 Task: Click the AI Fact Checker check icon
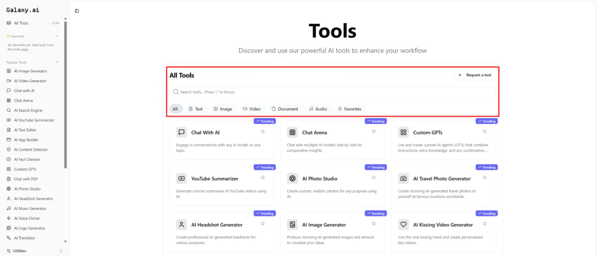click(9, 159)
